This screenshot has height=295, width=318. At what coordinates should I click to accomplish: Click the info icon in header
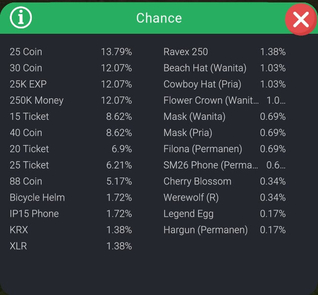coord(21,18)
